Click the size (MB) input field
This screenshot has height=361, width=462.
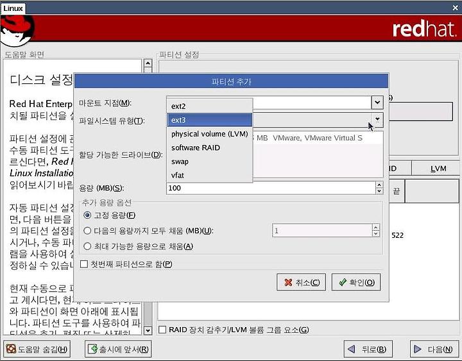271,188
